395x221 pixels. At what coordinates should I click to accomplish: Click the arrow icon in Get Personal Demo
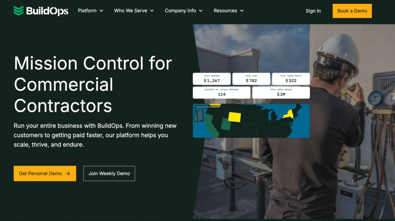point(68,173)
